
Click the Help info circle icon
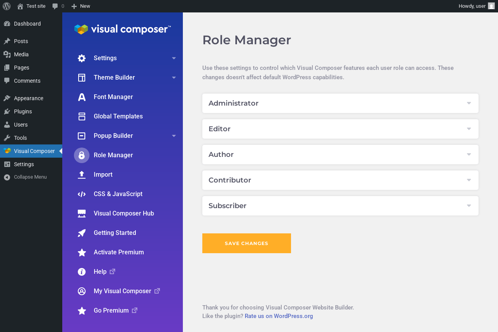point(82,272)
